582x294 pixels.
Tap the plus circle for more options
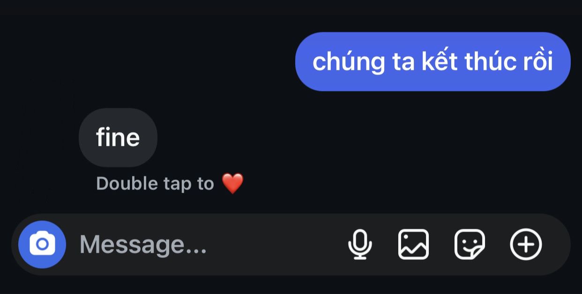[526, 244]
